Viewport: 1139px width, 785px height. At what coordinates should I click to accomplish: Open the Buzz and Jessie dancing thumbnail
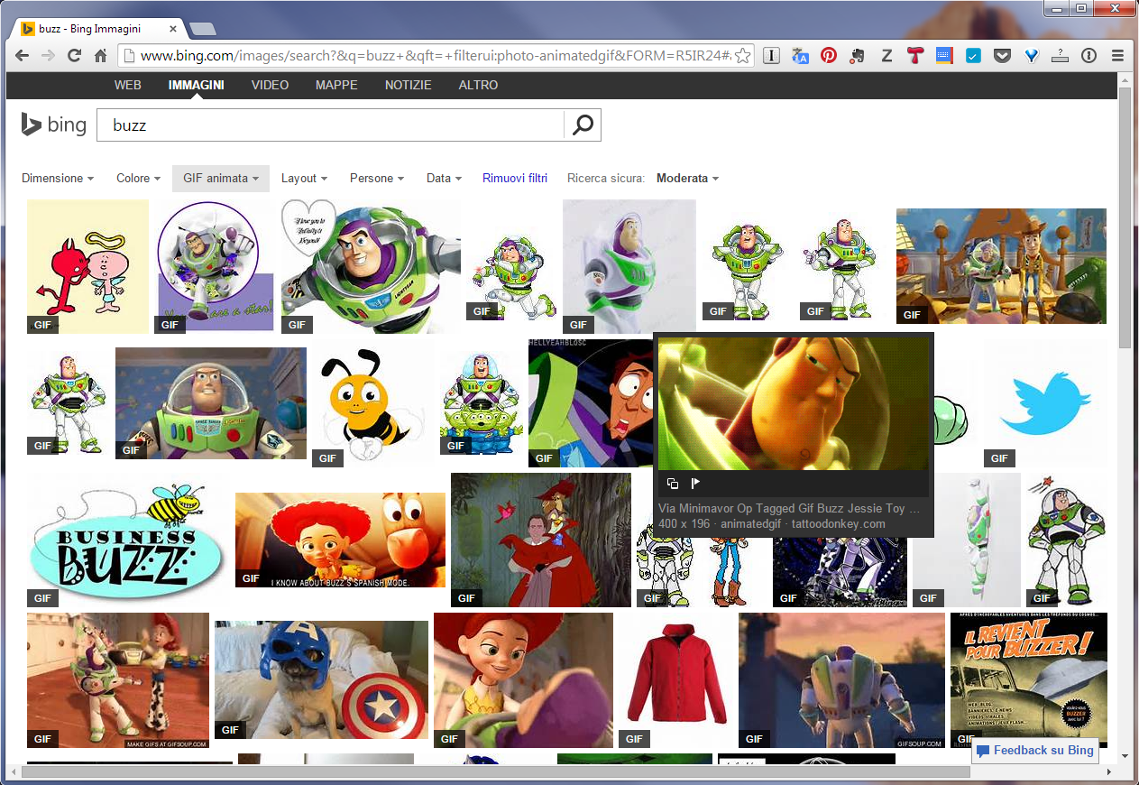(x=118, y=679)
